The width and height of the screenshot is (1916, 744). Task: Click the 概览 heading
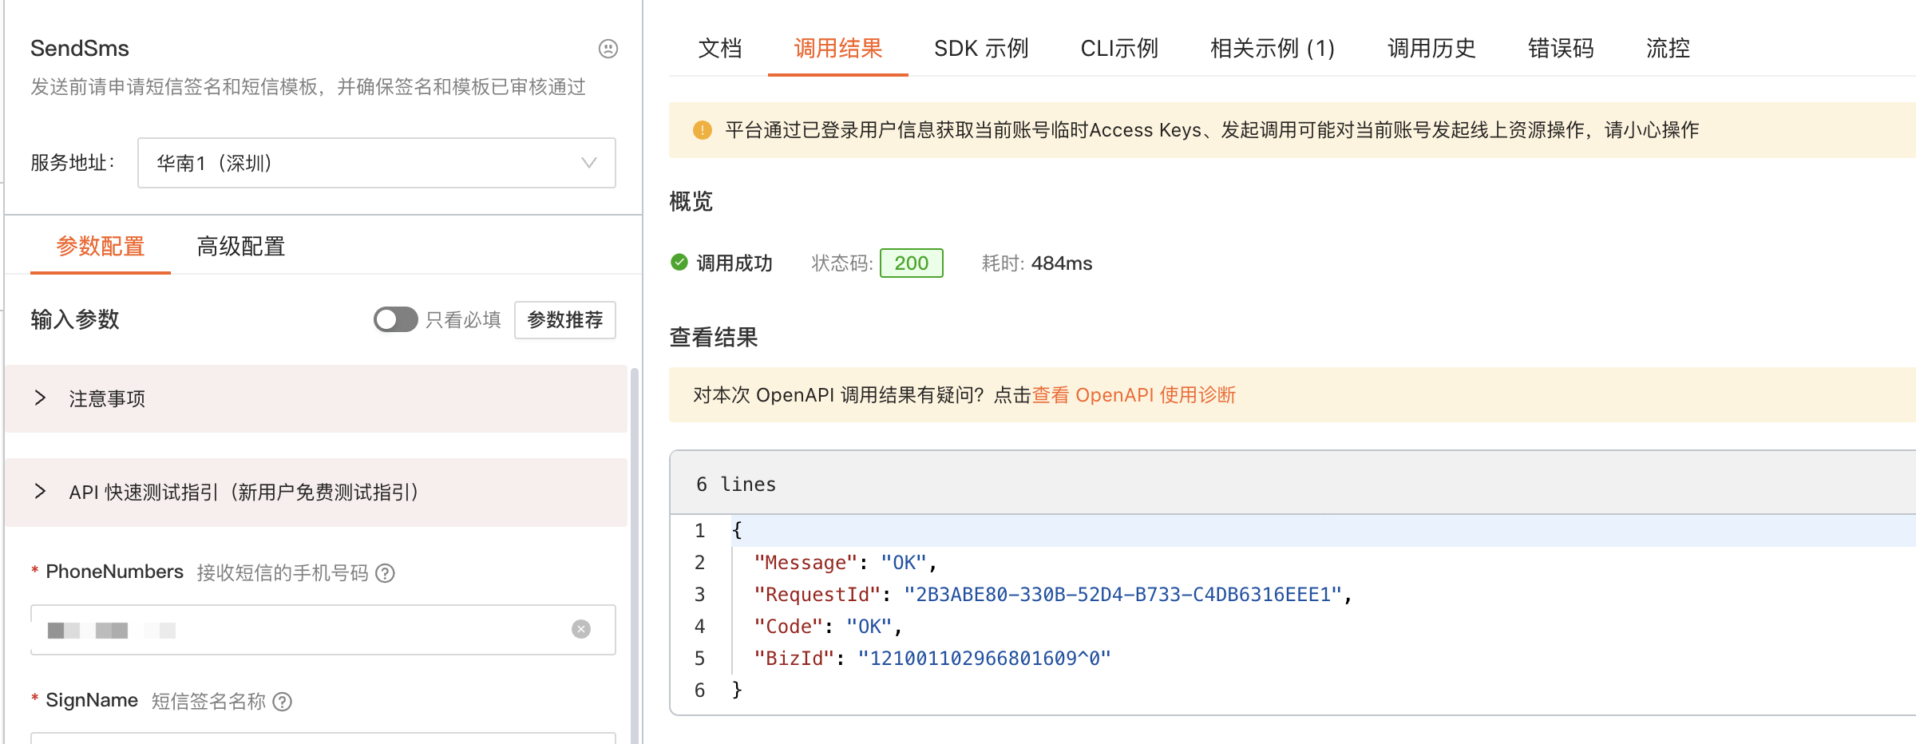[691, 201]
